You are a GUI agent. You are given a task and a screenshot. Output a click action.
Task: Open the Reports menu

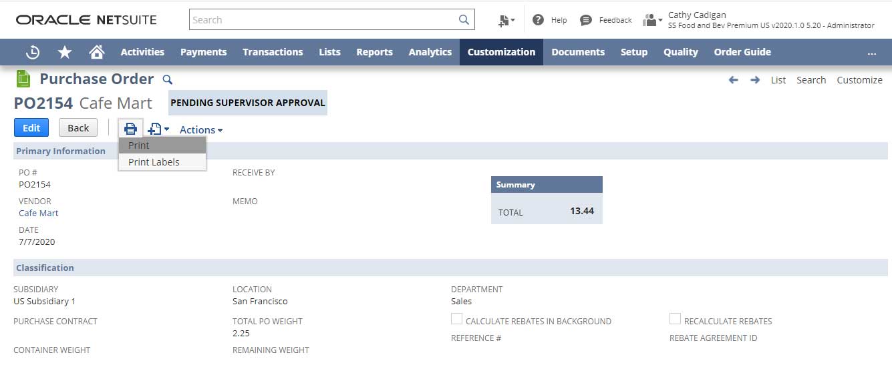(x=374, y=52)
